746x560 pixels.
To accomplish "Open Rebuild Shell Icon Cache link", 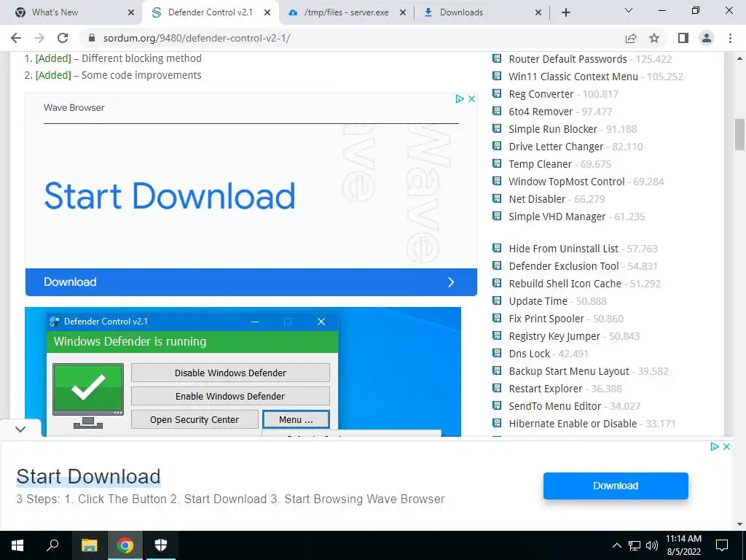I will tap(565, 284).
